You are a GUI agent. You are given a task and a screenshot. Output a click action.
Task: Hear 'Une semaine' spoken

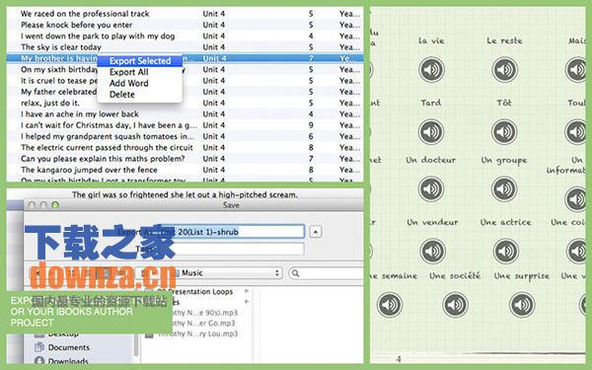390,304
